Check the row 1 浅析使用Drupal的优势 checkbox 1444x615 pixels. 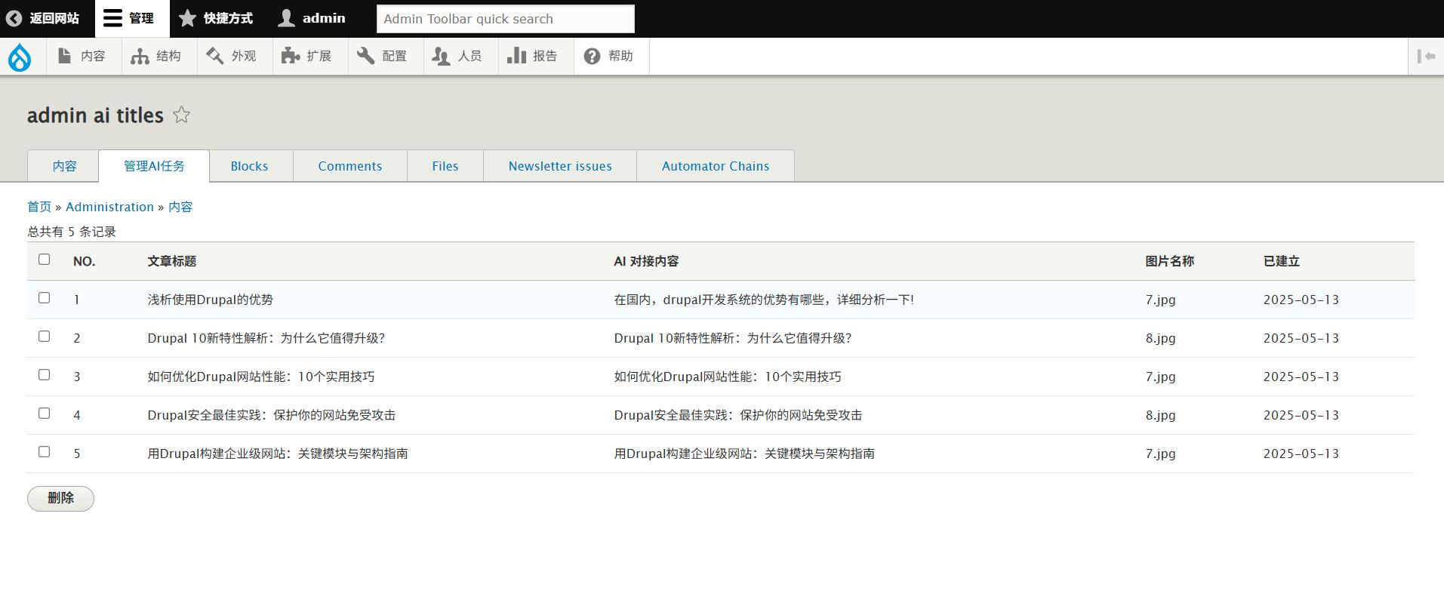tap(45, 298)
